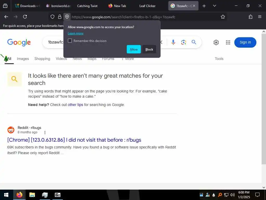Viewport: 266px width, 200px height.
Task: Open the 7-Zip taskbar icon
Action: tap(57, 195)
